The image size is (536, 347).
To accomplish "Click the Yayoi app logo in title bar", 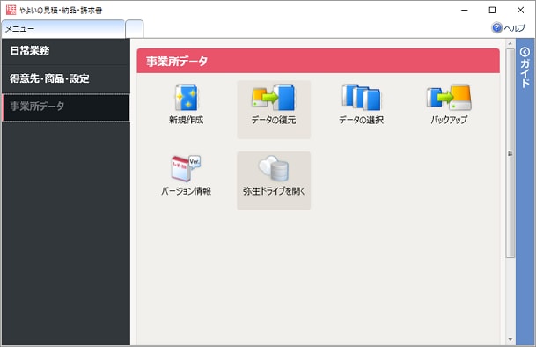I will click(x=11, y=10).
